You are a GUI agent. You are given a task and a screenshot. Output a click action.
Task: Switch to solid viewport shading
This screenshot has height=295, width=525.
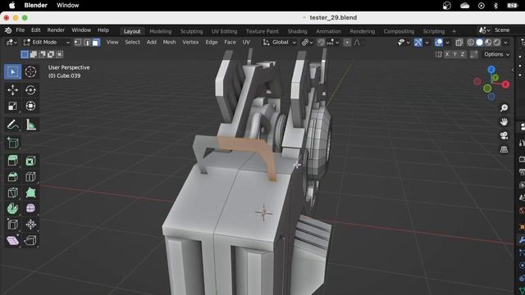click(479, 43)
